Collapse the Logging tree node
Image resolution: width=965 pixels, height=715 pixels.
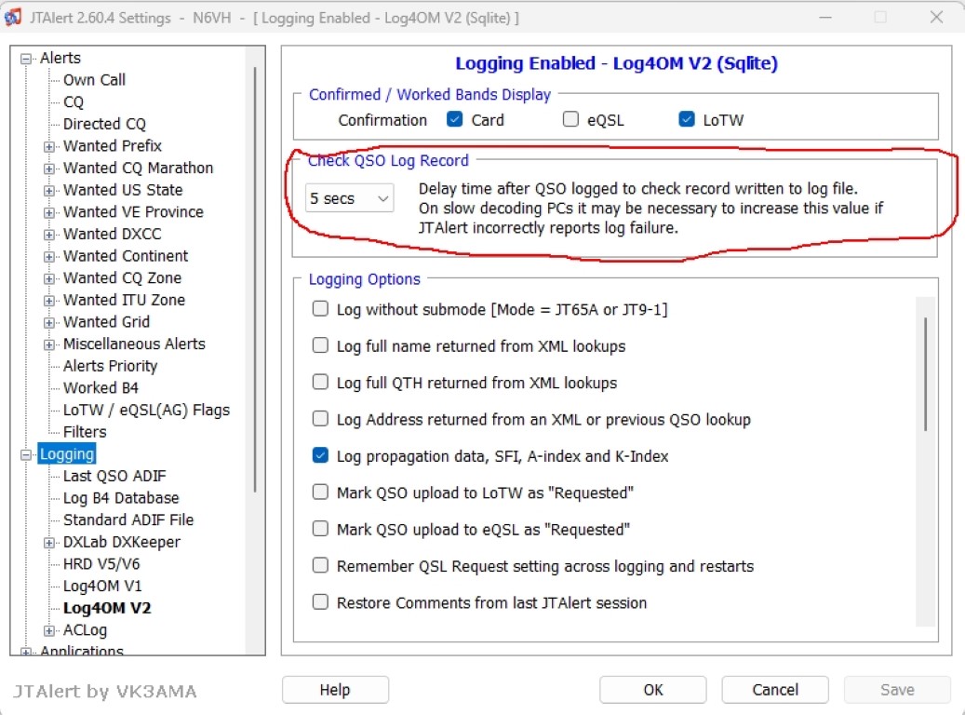click(x=26, y=455)
